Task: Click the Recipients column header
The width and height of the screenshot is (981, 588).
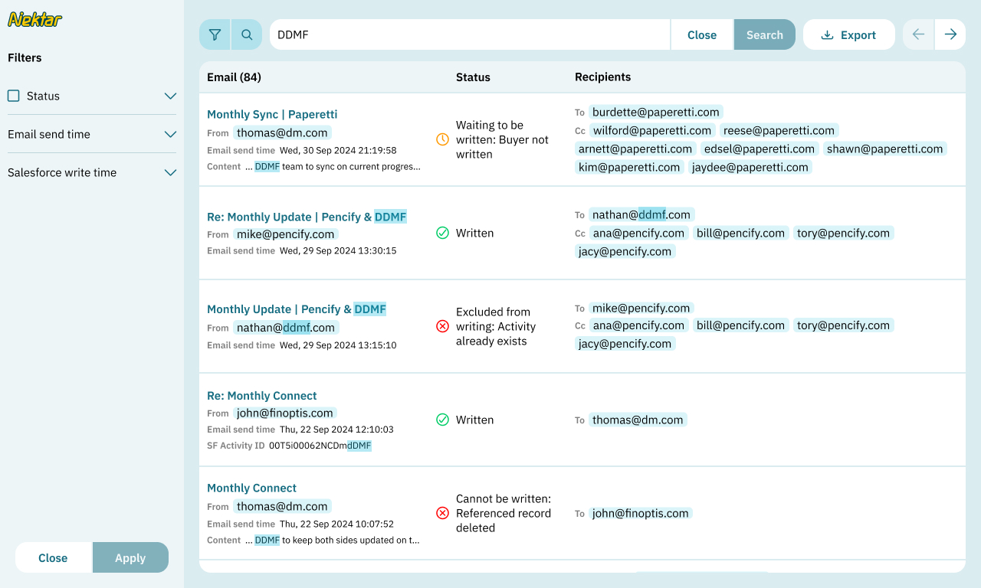Action: 603,77
